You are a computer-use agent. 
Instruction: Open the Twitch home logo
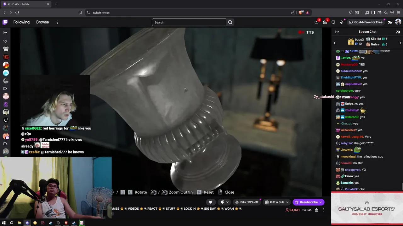[5, 22]
